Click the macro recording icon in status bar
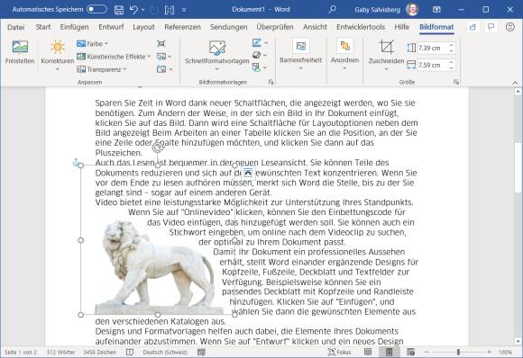Image resolution: width=523 pixels, height=358 pixels. pyautogui.click(x=201, y=352)
